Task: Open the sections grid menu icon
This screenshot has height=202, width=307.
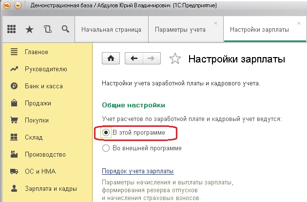Action: [12, 30]
